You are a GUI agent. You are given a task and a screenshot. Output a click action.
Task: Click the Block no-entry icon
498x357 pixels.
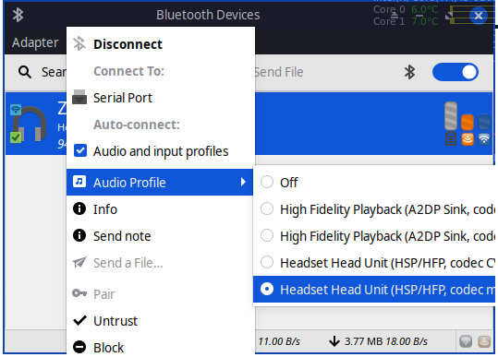click(79, 347)
